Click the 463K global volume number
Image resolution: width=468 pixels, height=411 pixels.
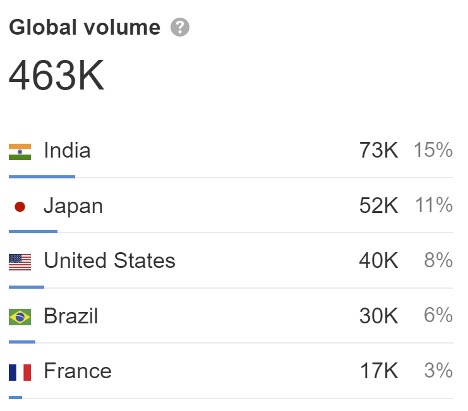[x=57, y=75]
